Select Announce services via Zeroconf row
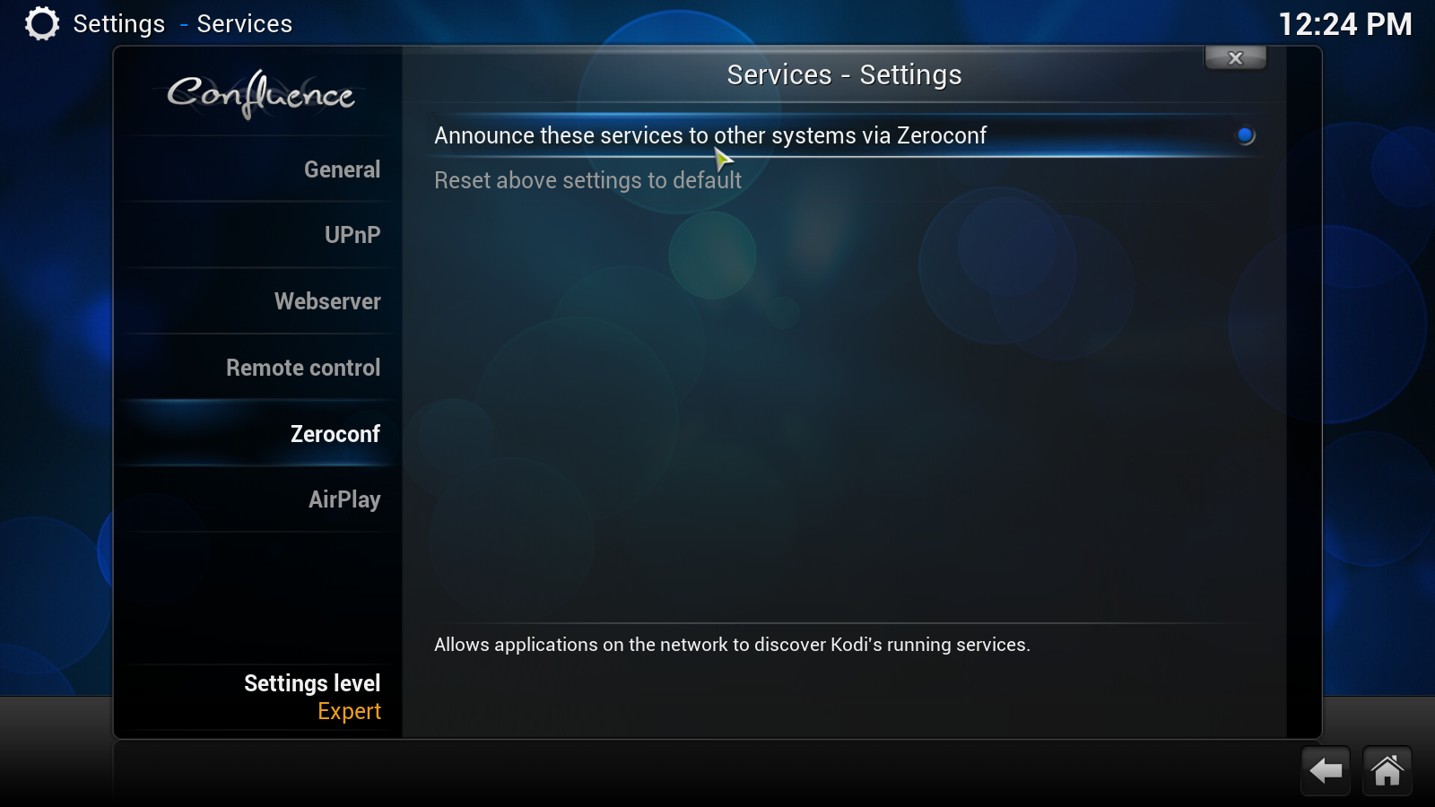The image size is (1435, 807). (x=844, y=135)
